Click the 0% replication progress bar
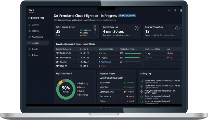208x120 pixels. click(x=133, y=62)
